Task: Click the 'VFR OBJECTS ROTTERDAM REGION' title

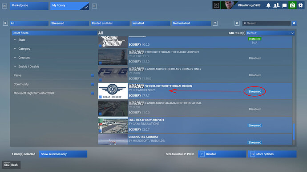Action: pos(169,86)
